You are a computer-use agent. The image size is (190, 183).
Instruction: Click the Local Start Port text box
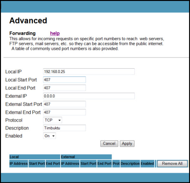point(64,80)
